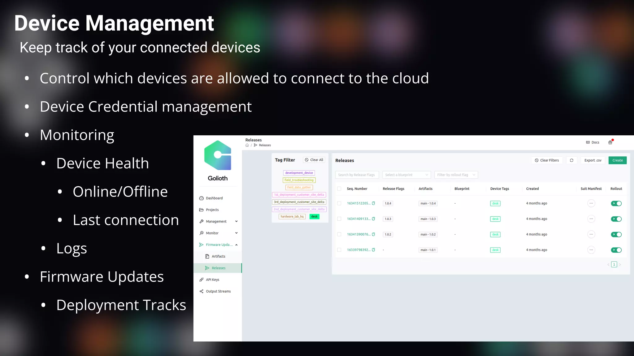The width and height of the screenshot is (634, 356).
Task: Check the row for release 16341409133
Action: point(339,219)
